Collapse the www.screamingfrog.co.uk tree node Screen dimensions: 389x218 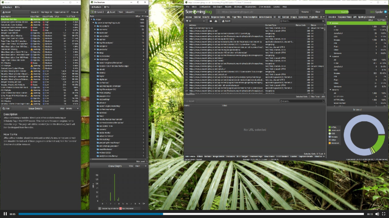[x=93, y=23]
